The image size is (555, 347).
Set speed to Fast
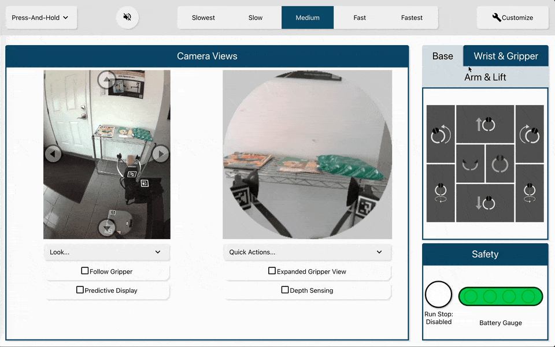tap(360, 17)
